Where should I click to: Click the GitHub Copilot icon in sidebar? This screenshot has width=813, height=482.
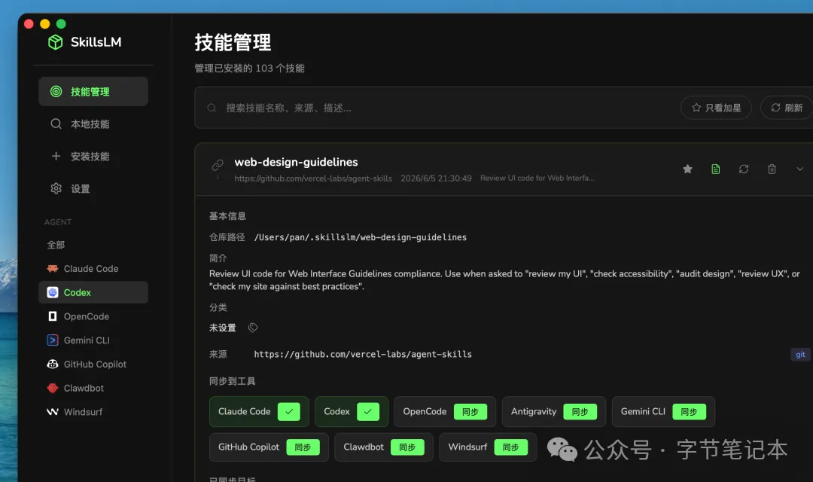click(53, 365)
